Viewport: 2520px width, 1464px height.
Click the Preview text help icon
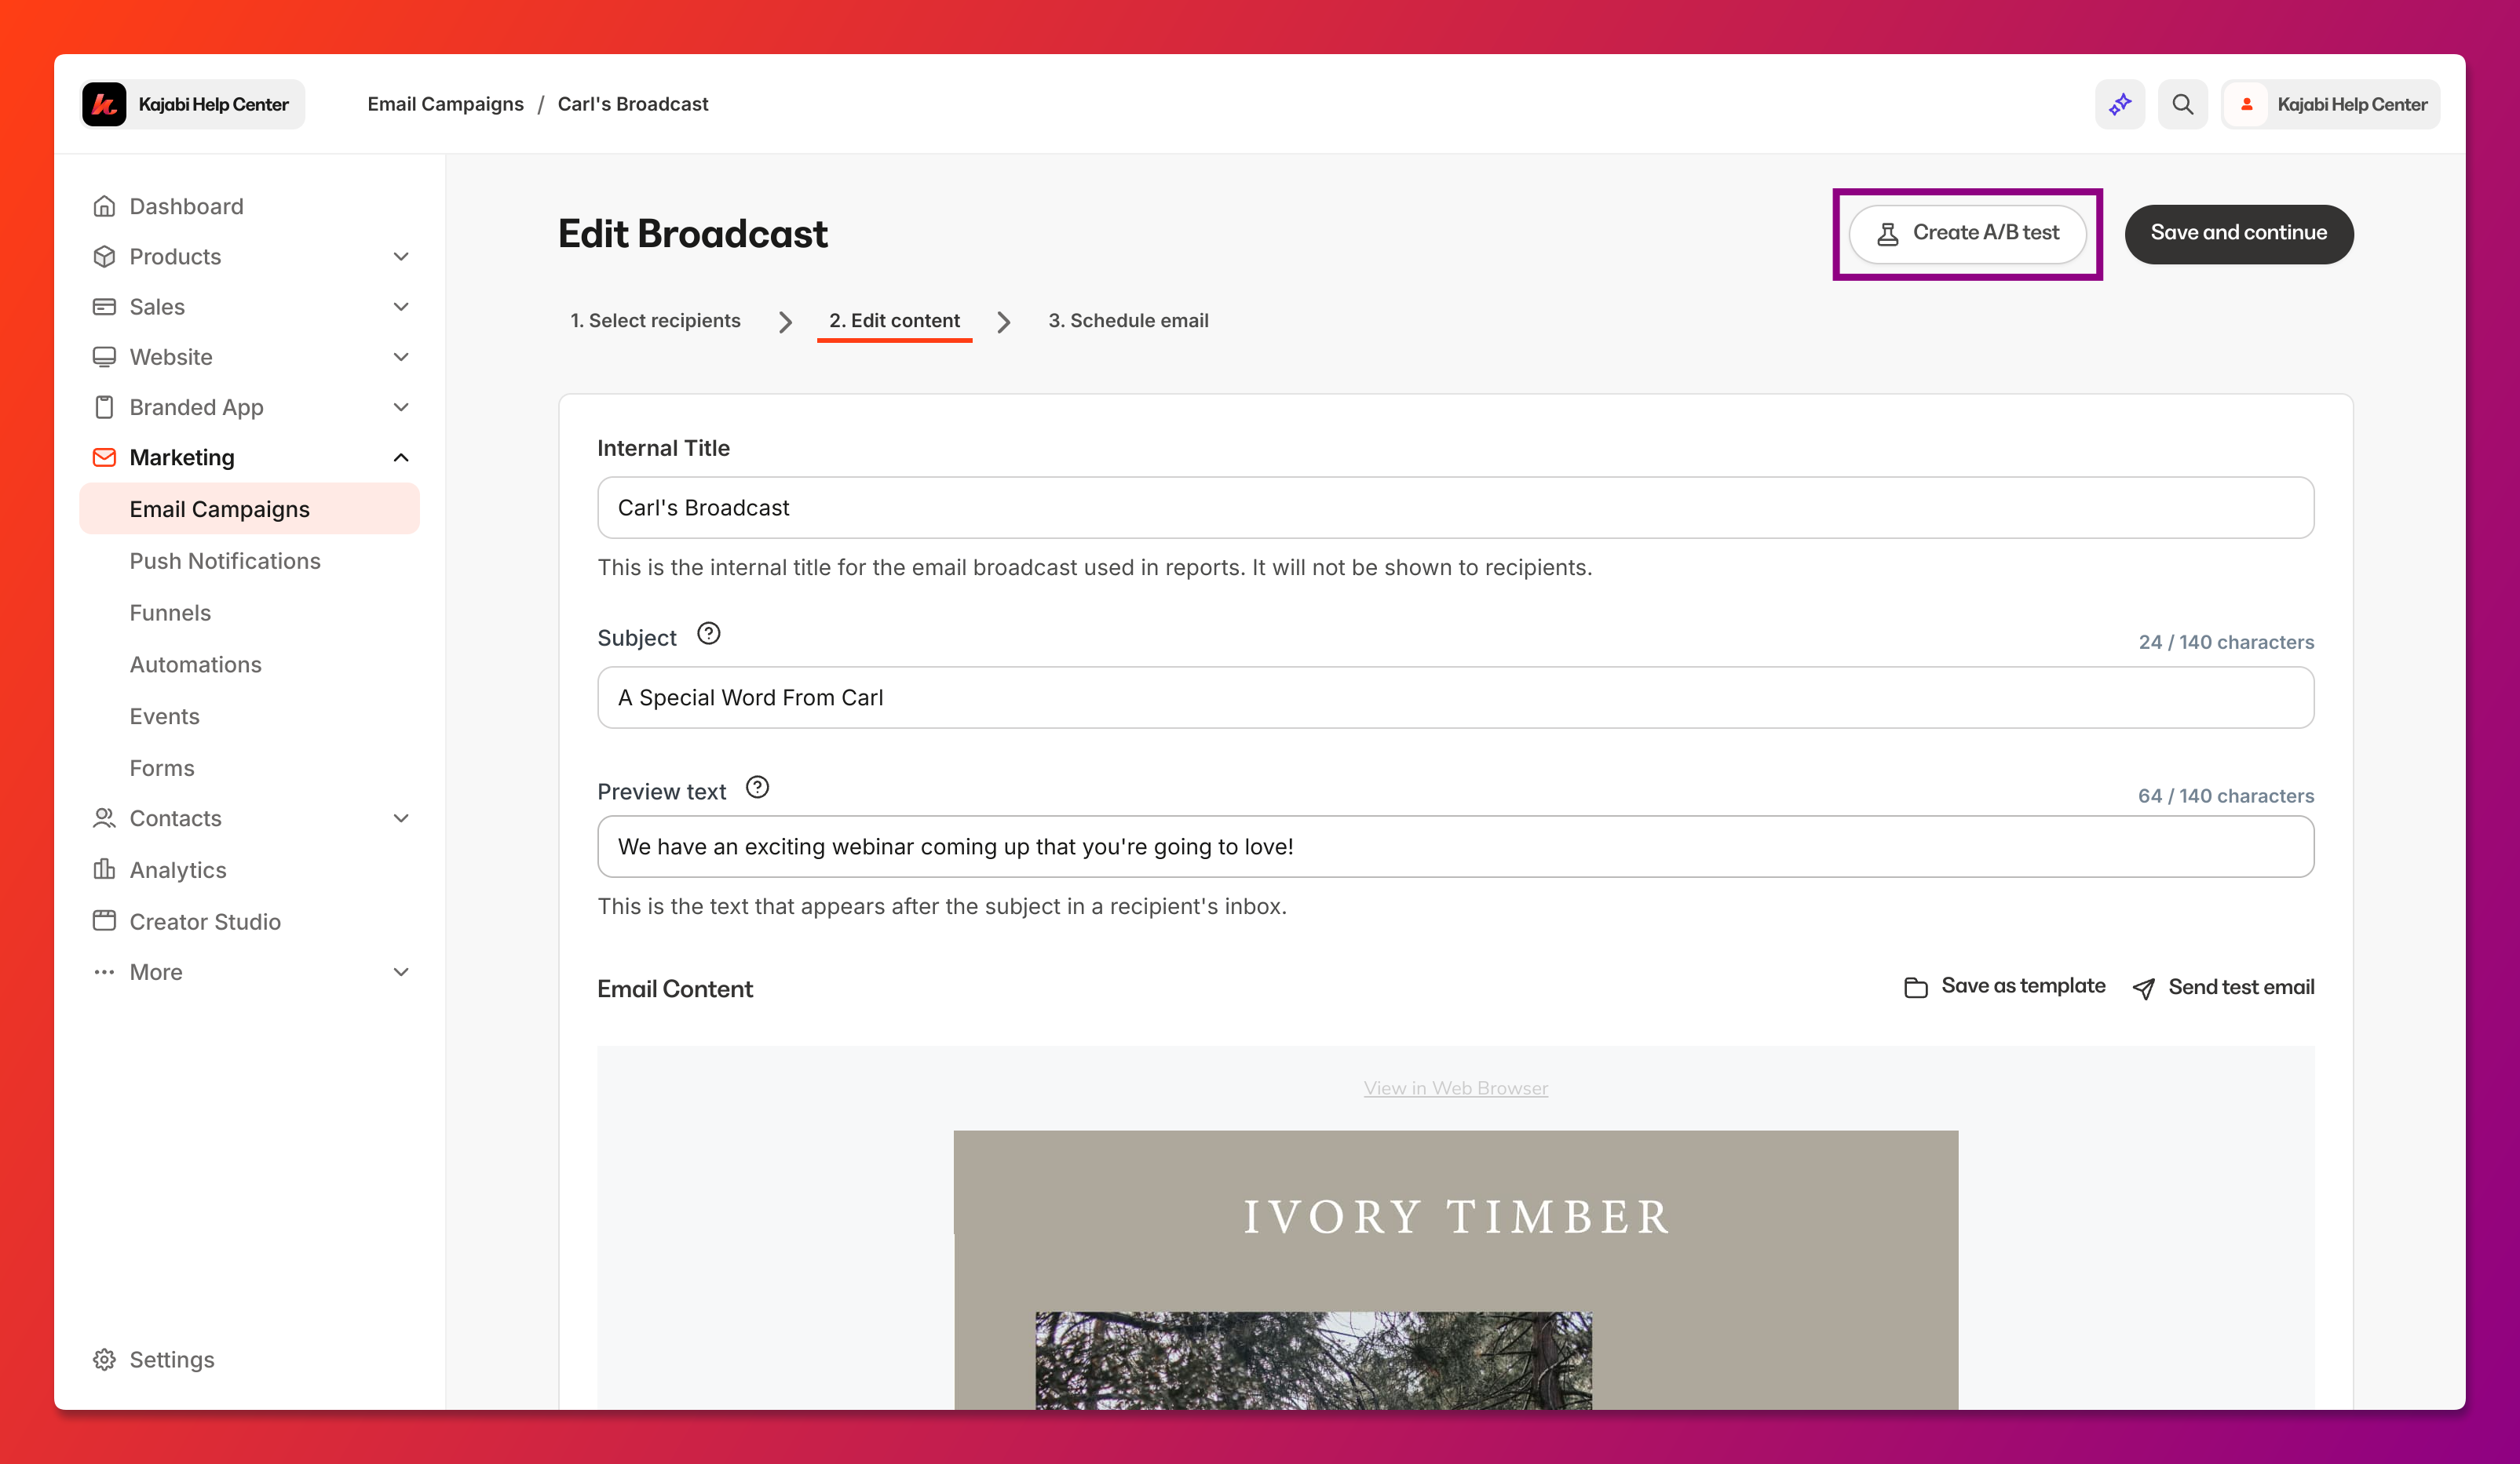coord(757,788)
